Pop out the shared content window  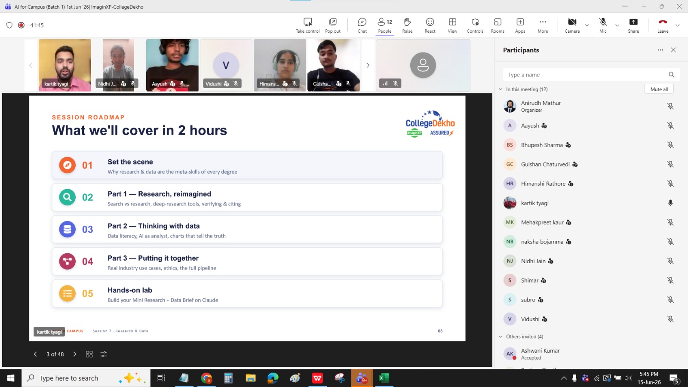click(x=333, y=25)
